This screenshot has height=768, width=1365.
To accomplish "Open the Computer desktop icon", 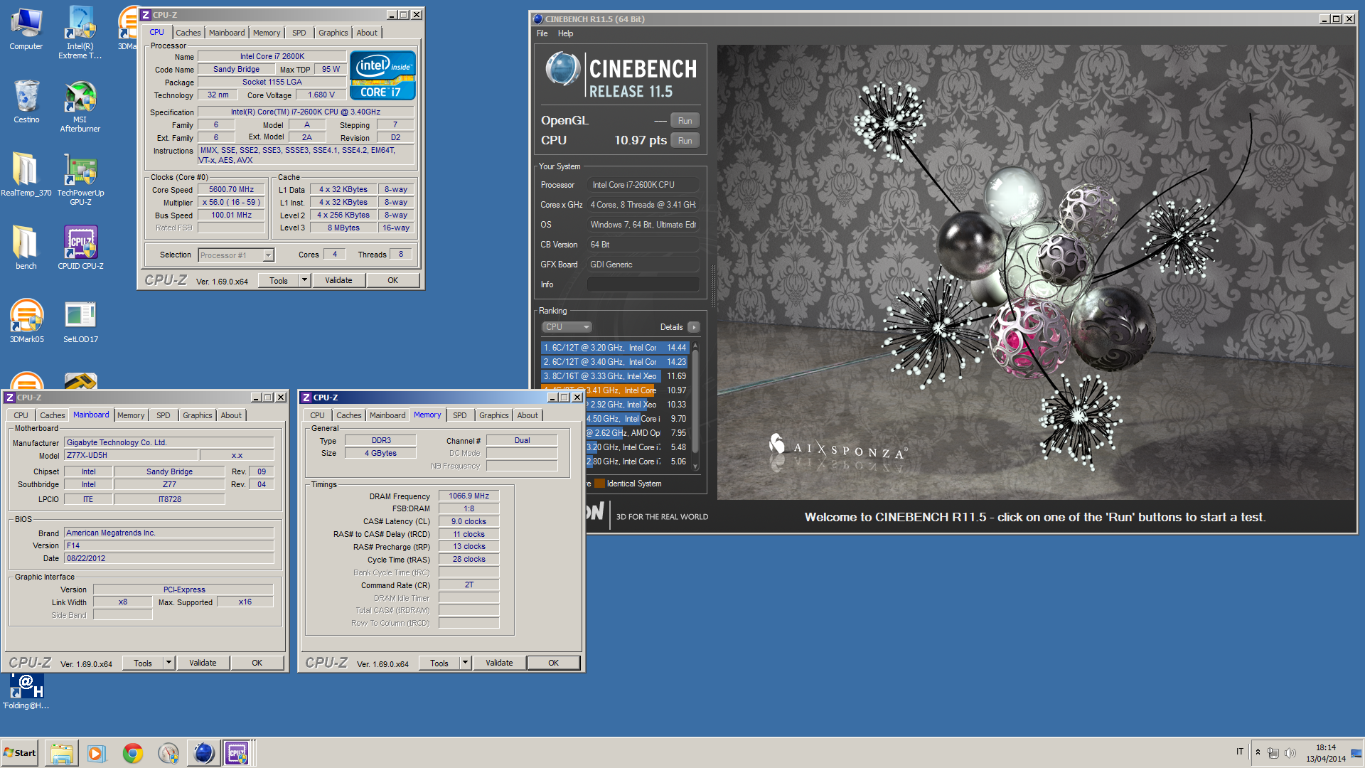I will [x=26, y=28].
